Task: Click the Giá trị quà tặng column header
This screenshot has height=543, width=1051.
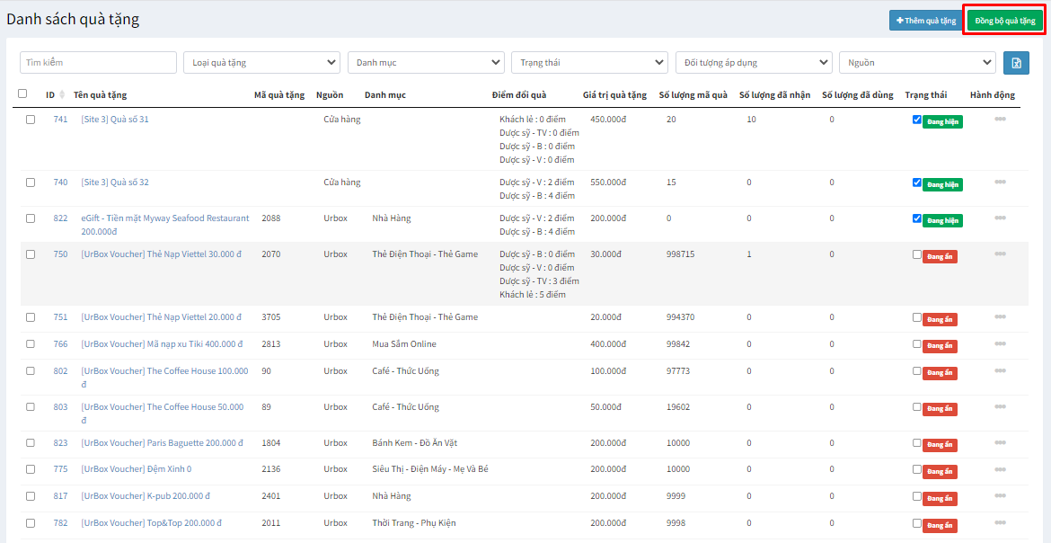Action: click(x=614, y=95)
